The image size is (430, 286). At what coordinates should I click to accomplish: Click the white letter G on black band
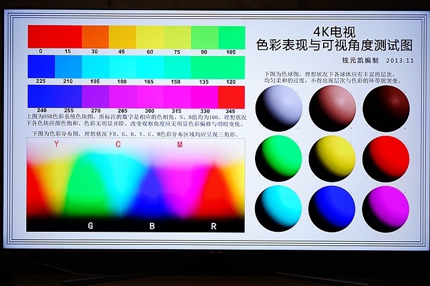(90, 226)
